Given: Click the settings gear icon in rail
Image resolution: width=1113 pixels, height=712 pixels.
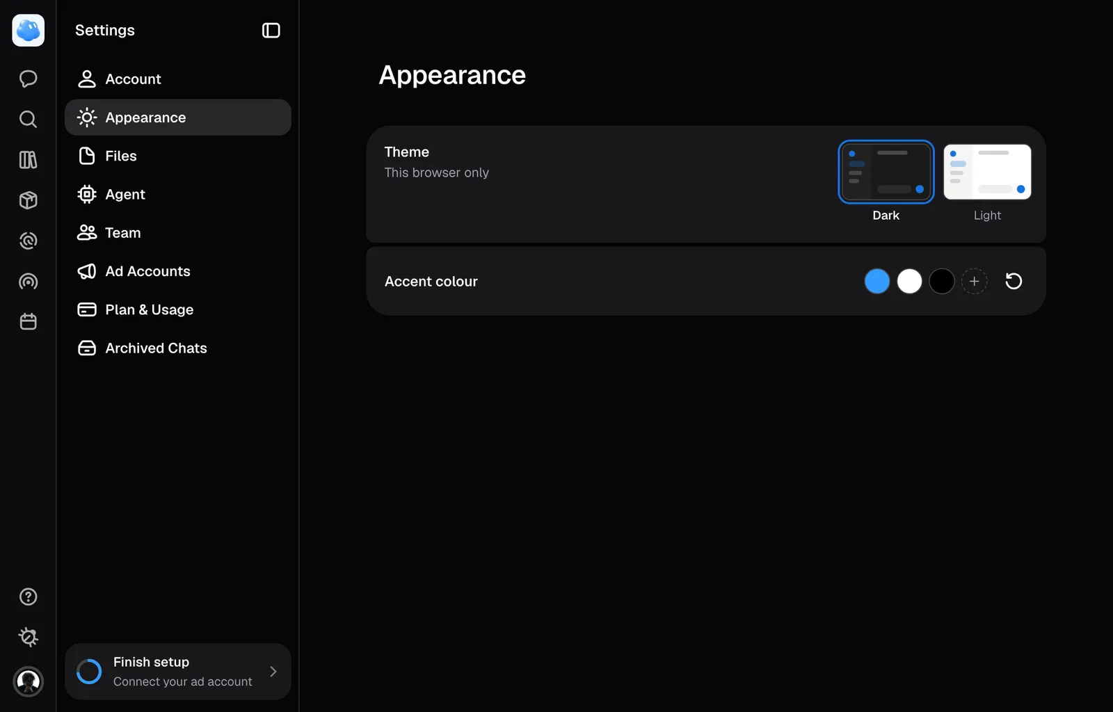Looking at the screenshot, I should pos(29,637).
